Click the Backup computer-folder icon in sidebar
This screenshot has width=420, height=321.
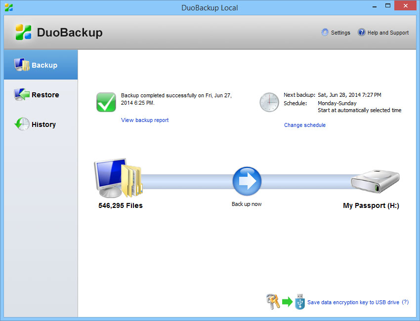pos(22,65)
